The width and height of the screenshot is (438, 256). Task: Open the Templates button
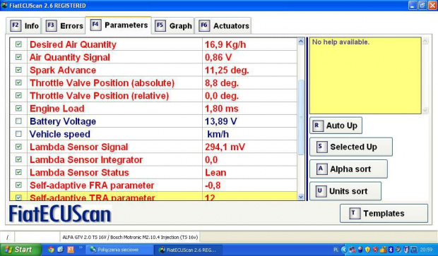(384, 213)
